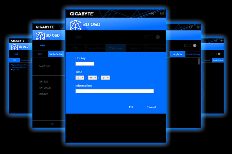Viewport: 232px width, 154px height.
Task: Confirm the CD Feature dialog with OK
Action: [131, 107]
